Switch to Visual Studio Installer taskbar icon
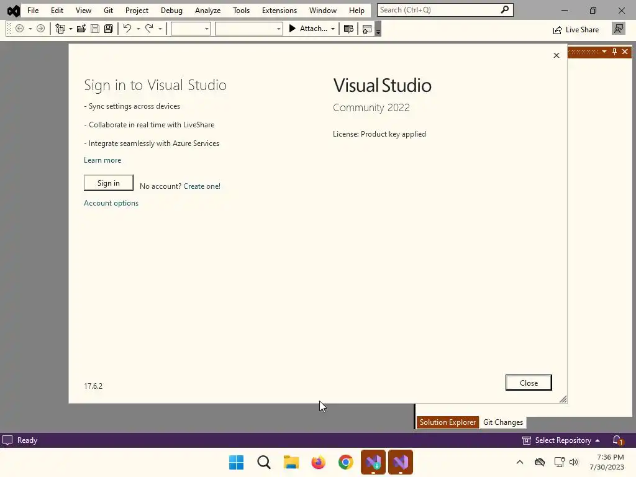 (x=373, y=462)
